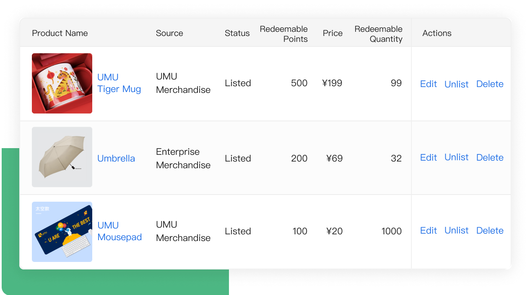Open the UMU Tiger Mug product link
Image resolution: width=530 pixels, height=295 pixels.
(119, 83)
